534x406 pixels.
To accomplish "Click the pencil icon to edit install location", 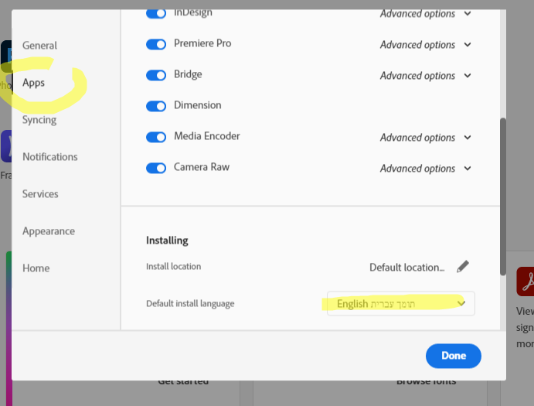I will pyautogui.click(x=462, y=267).
